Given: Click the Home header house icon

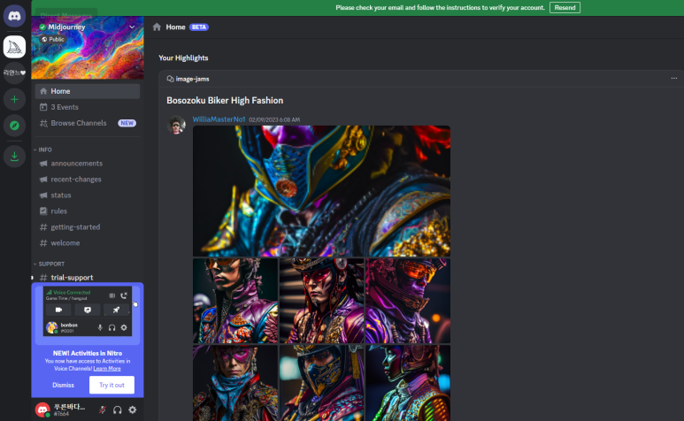Looking at the screenshot, I should [x=157, y=27].
